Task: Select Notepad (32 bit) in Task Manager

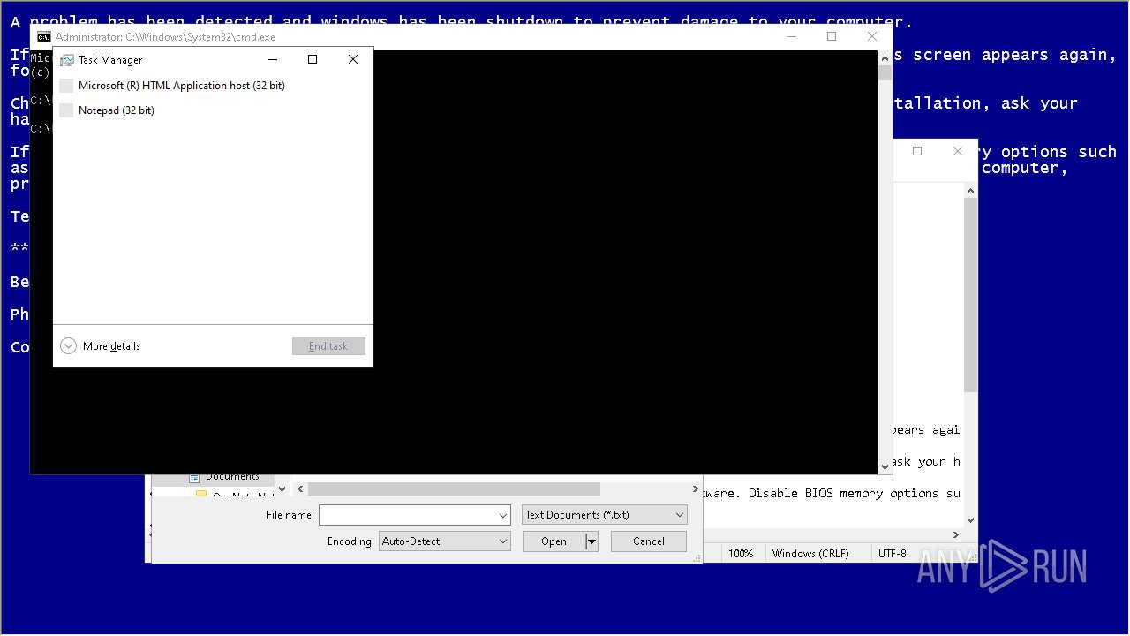Action: point(212,110)
